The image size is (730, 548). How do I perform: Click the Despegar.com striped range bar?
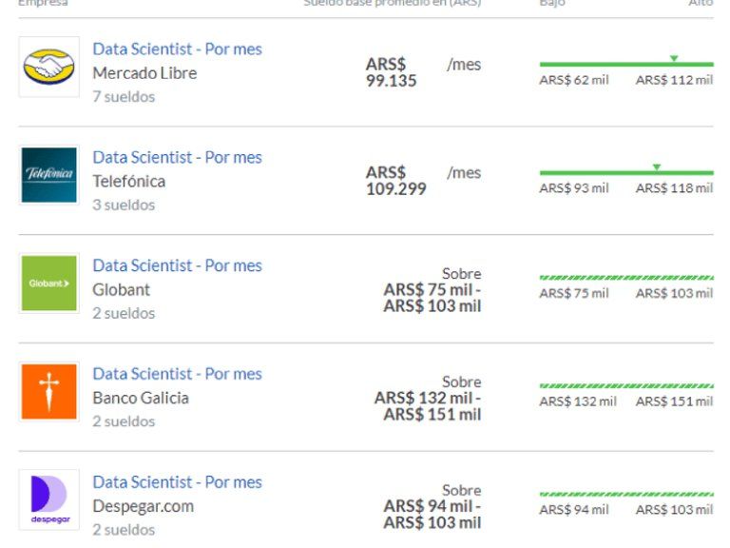pos(625,495)
